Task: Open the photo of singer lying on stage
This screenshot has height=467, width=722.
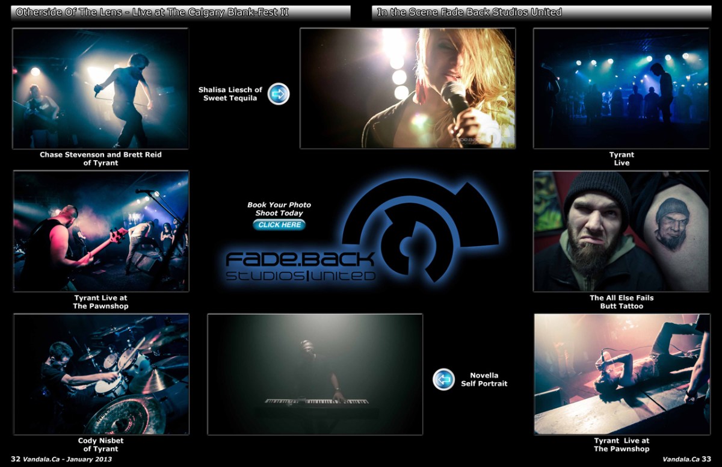Action: pos(622,374)
